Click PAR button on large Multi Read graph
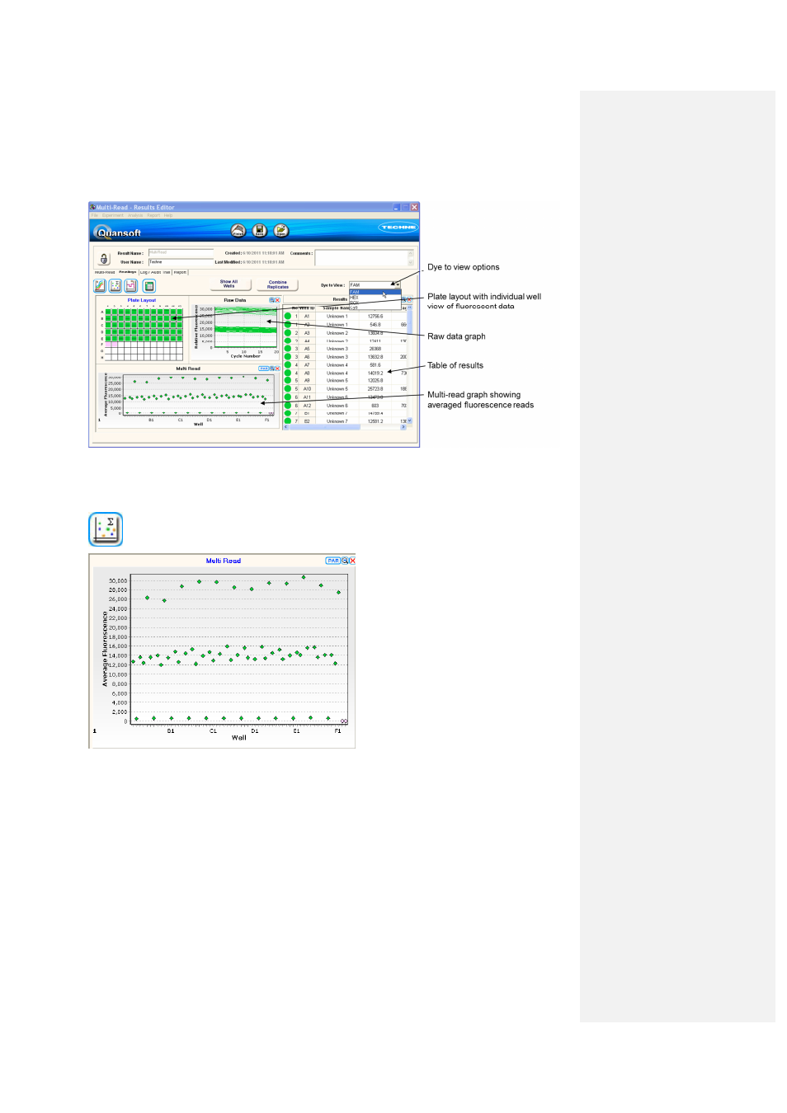The height and width of the screenshot is (1113, 787). 333,561
